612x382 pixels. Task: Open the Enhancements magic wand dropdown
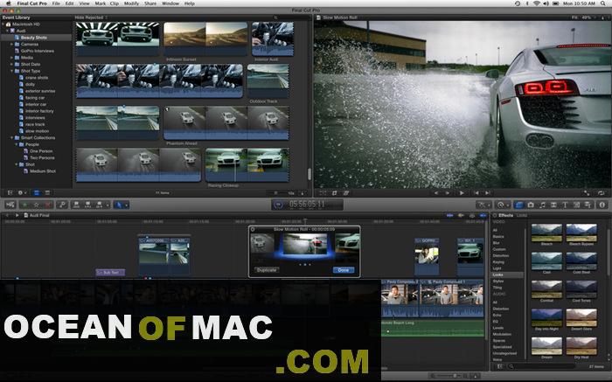tap(483, 205)
